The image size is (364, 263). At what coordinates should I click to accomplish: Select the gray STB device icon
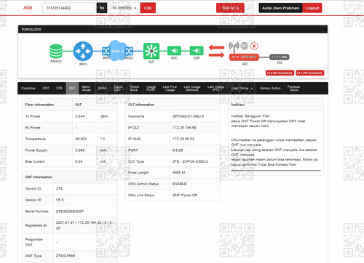coord(280,57)
